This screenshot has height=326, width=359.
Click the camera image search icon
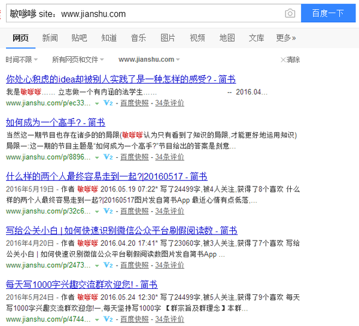coord(290,13)
